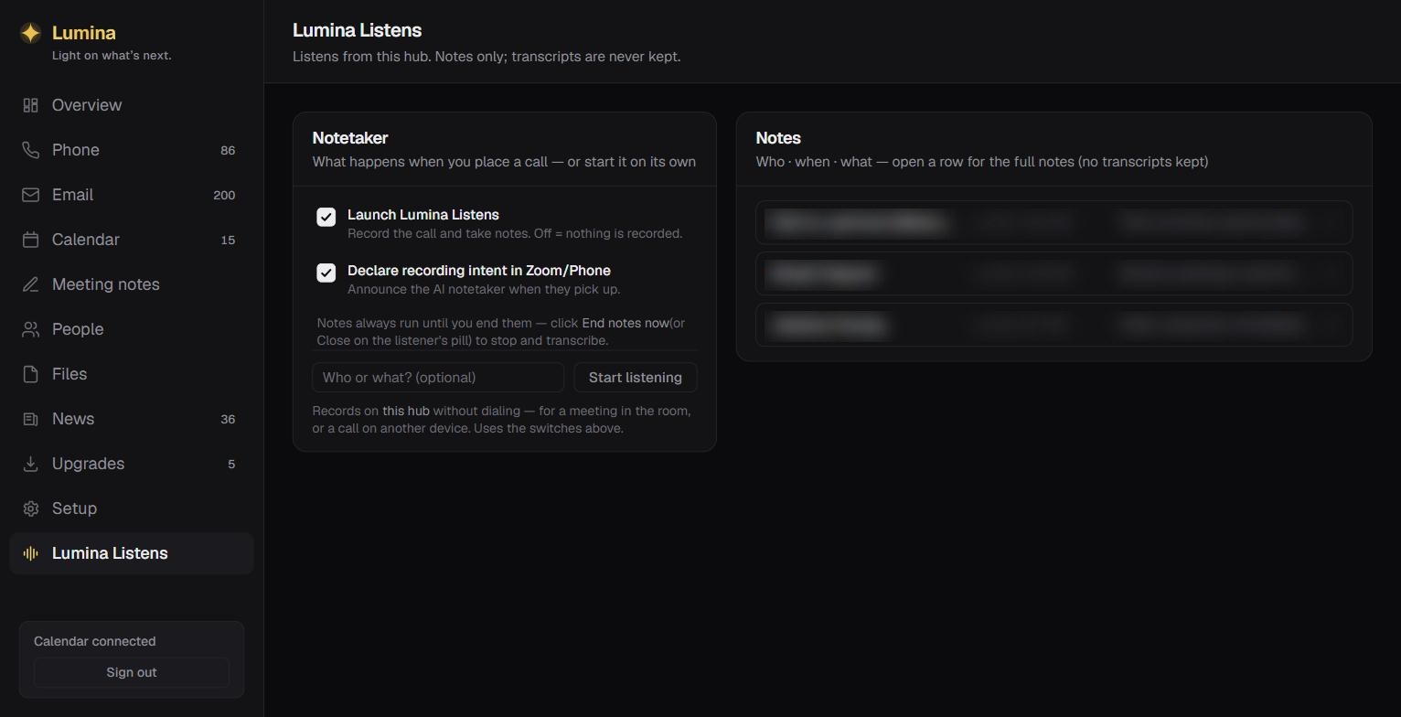Select Lumina Listens in sidebar
1401x717 pixels.
click(x=132, y=553)
